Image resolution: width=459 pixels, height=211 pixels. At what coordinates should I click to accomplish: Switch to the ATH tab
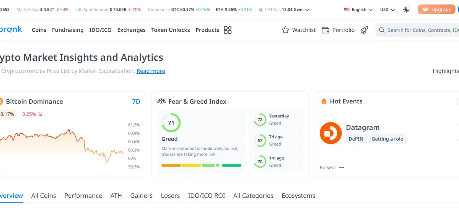coord(116,195)
